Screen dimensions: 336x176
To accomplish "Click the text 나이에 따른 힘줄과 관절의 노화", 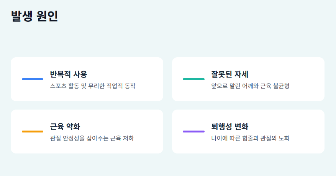I will click(250, 138).
